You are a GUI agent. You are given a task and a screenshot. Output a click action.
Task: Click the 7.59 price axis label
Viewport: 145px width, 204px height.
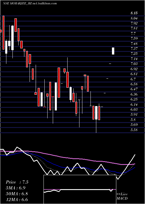[x=134, y=38]
